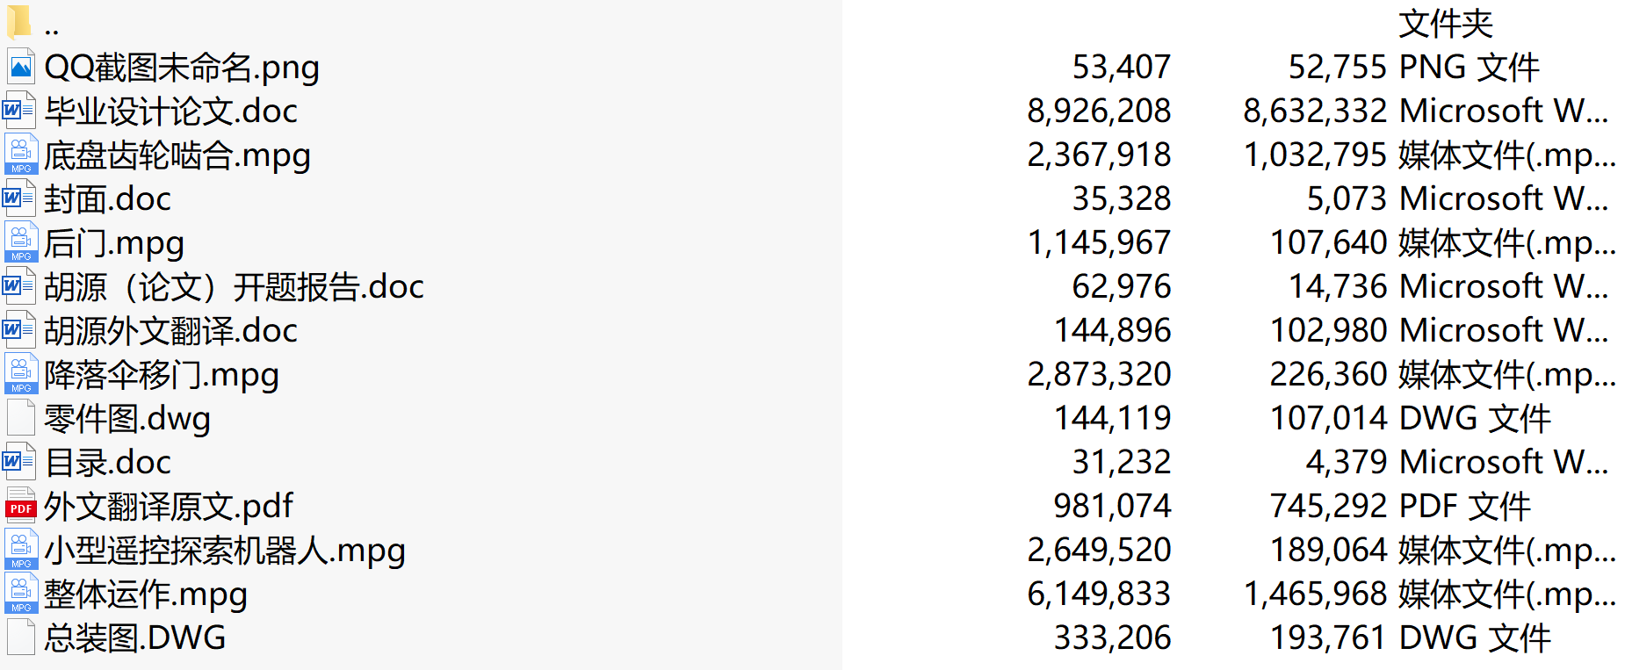Select file 胡源（论文）开题报告.doc

[234, 287]
